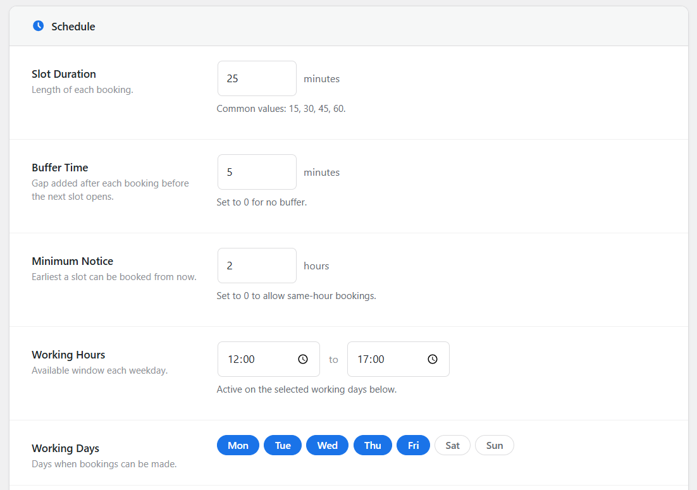Open the time picker clock for 17:00
The width and height of the screenshot is (697, 490).
coord(433,359)
